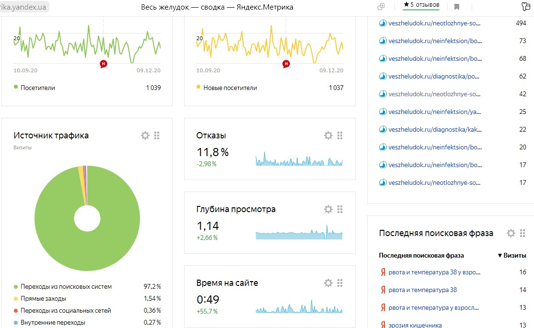Open gear settings for Глубина просмотра widget
The height and width of the screenshot is (328, 534).
(x=328, y=209)
